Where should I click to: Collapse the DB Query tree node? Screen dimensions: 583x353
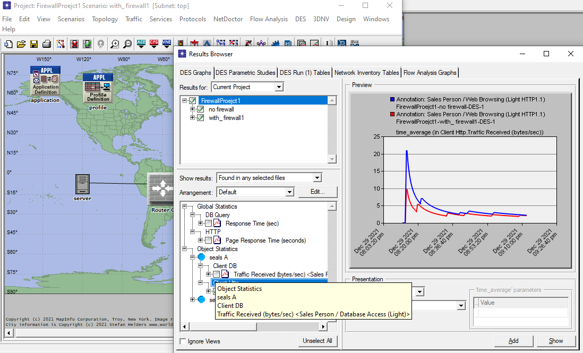[192, 215]
